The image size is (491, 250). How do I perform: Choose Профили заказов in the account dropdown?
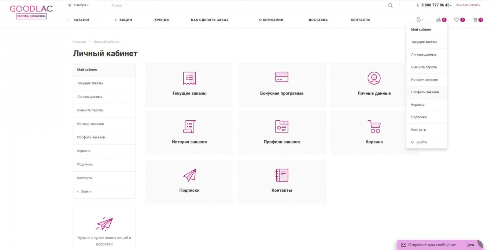[427, 92]
